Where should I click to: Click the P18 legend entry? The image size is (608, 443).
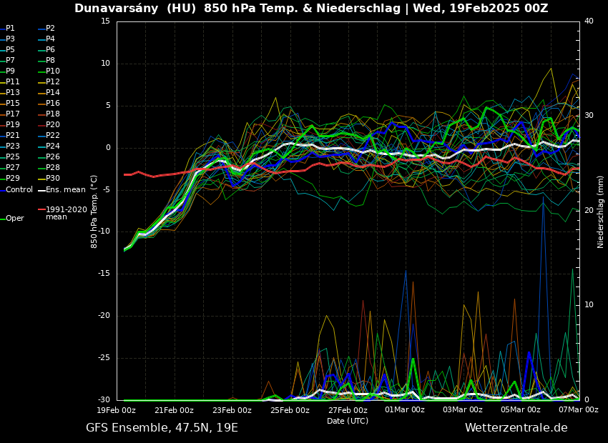pyautogui.click(x=53, y=114)
